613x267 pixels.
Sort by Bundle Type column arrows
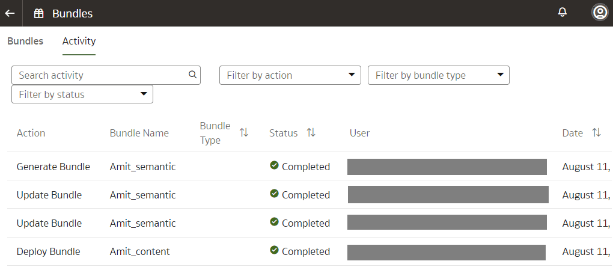click(244, 133)
